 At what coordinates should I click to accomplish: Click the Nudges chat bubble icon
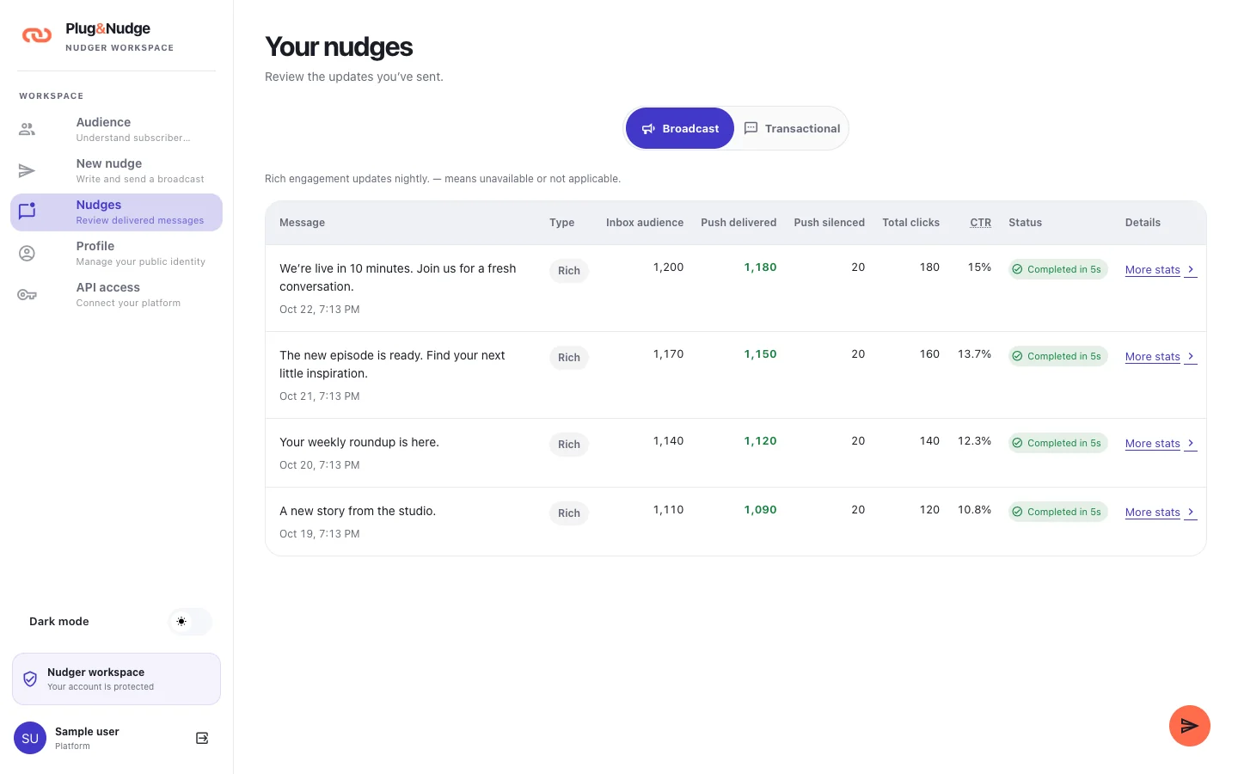(x=28, y=212)
